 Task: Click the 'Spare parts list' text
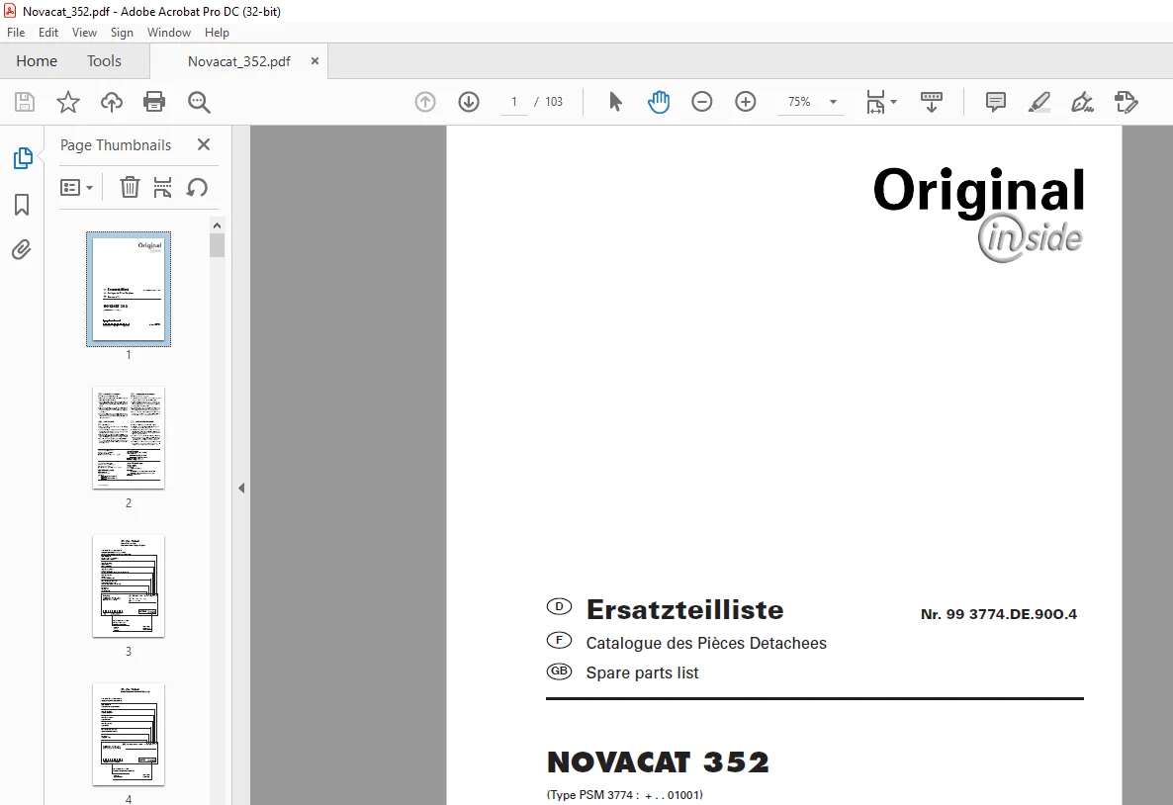(x=642, y=672)
